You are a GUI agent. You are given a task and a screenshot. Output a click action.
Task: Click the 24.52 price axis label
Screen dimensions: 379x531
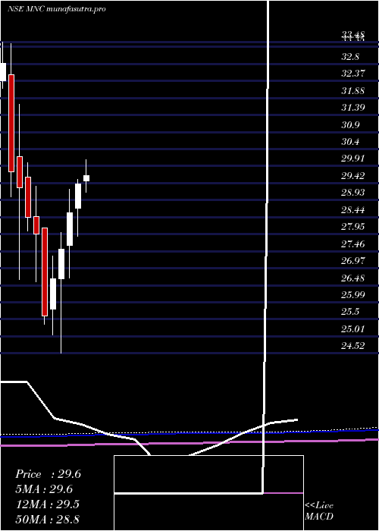tap(353, 346)
